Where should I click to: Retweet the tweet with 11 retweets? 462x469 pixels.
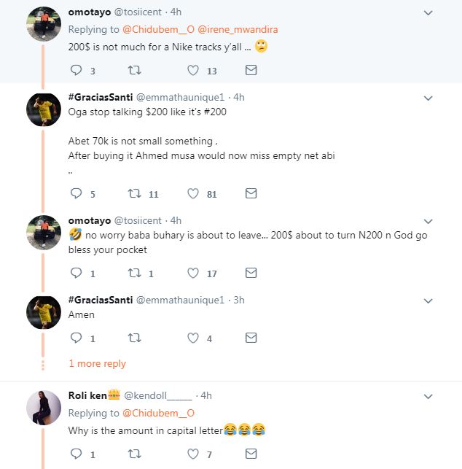pos(134,194)
